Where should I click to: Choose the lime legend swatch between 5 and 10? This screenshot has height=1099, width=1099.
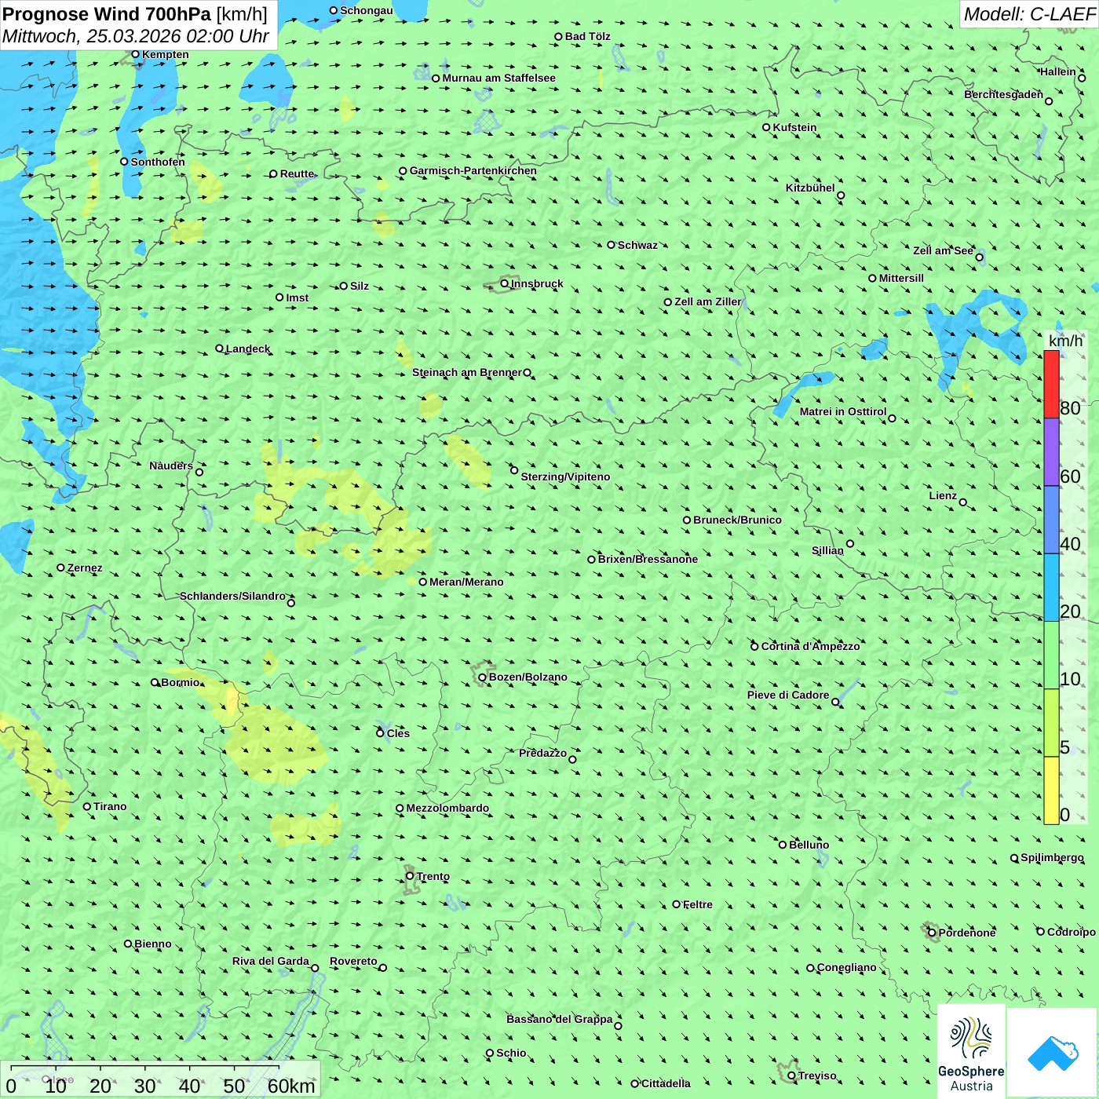click(x=1051, y=723)
